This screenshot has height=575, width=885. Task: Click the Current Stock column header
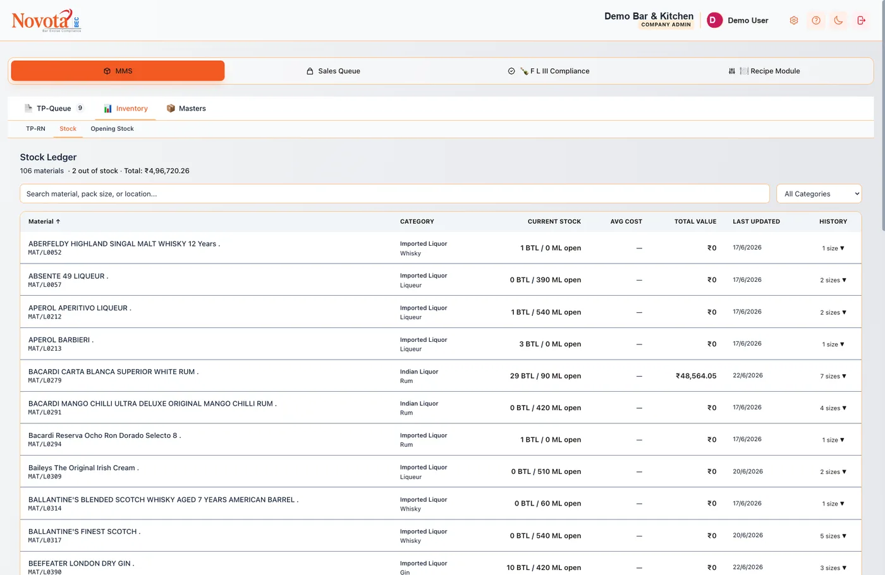(x=554, y=222)
